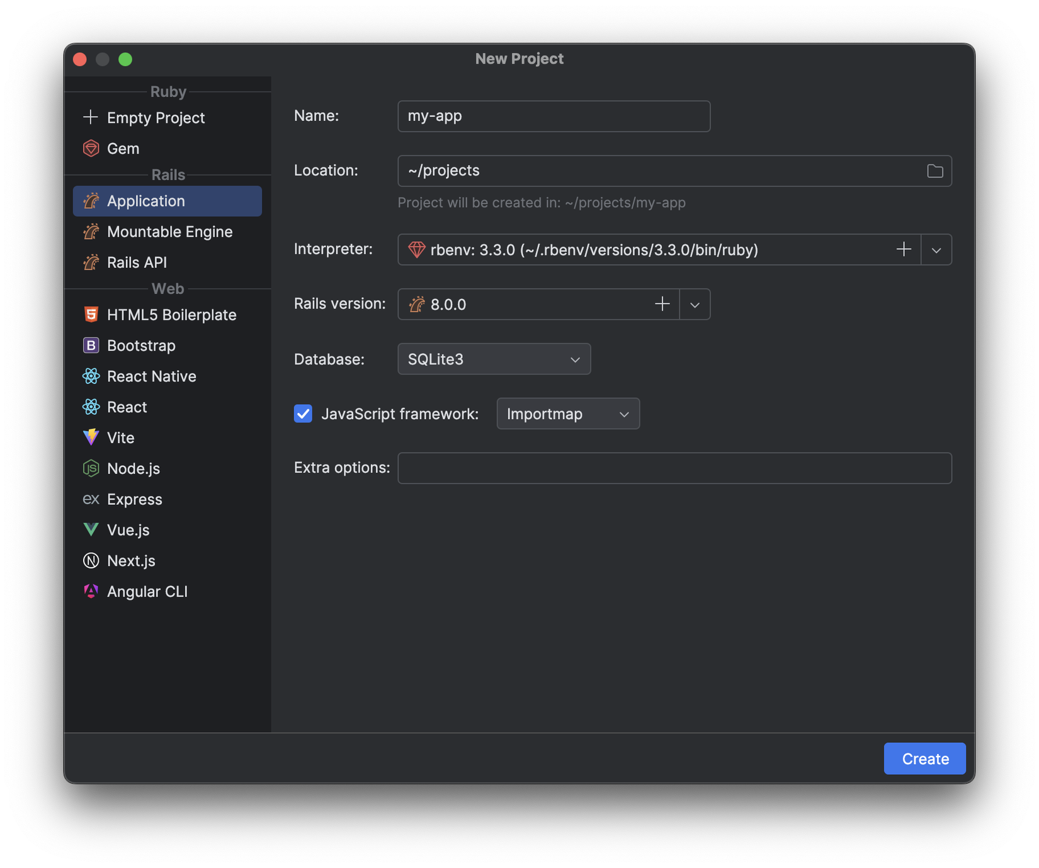Open the Importmap framework dropdown

point(567,414)
